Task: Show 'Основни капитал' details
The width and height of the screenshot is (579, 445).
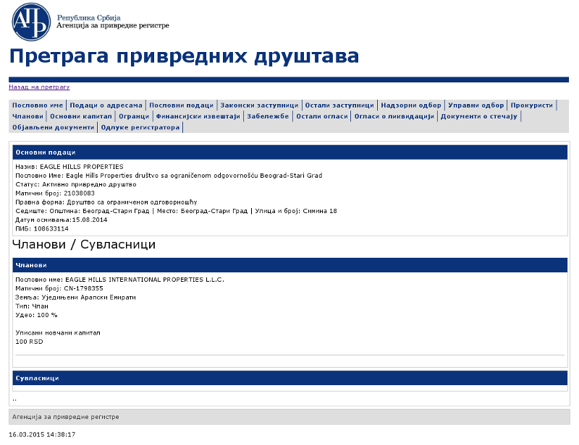Action: [x=81, y=116]
